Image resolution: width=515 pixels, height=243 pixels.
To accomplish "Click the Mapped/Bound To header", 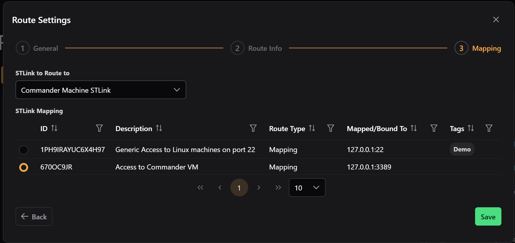I will tap(377, 129).
